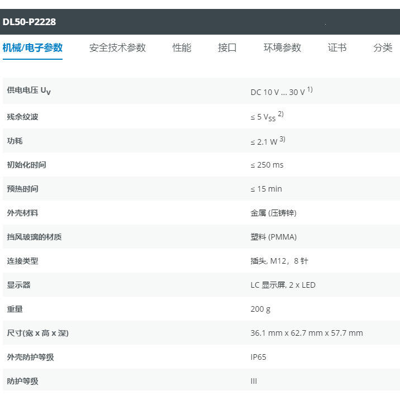
Task: Click the 36.1 mm x 62.7 mm dimensions value
Action: point(307,333)
